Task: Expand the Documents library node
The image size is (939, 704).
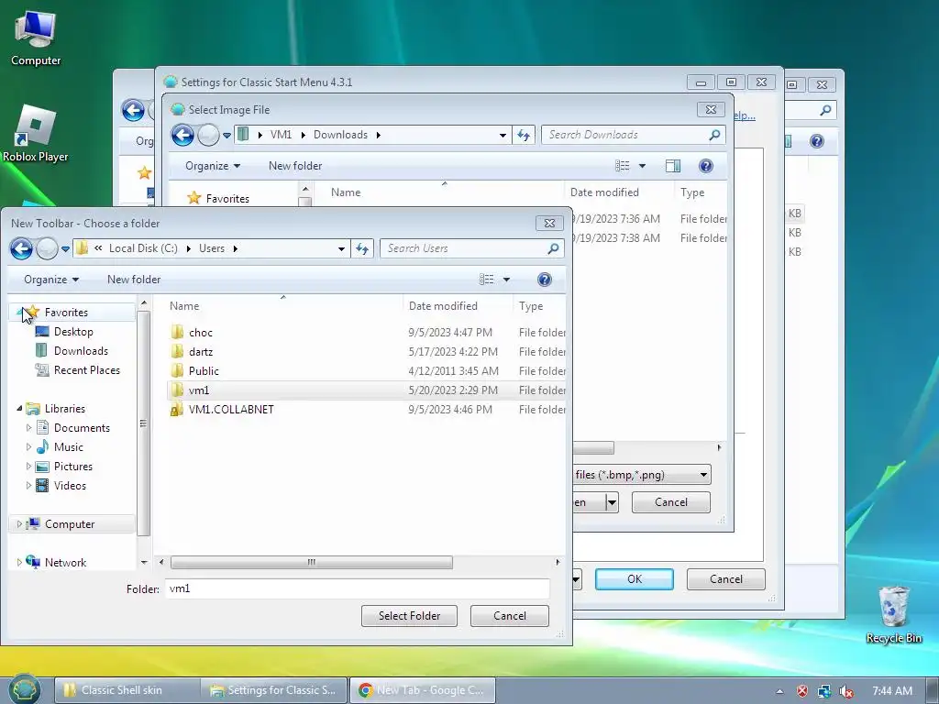Action: pyautogui.click(x=28, y=427)
